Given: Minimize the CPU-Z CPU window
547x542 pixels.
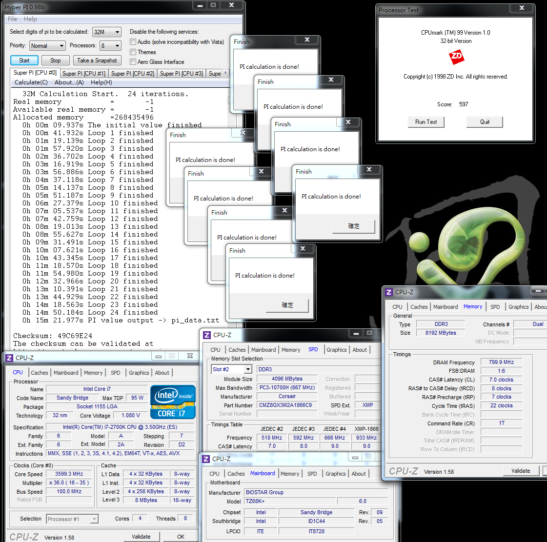Looking at the screenshot, I should click(x=159, y=356).
